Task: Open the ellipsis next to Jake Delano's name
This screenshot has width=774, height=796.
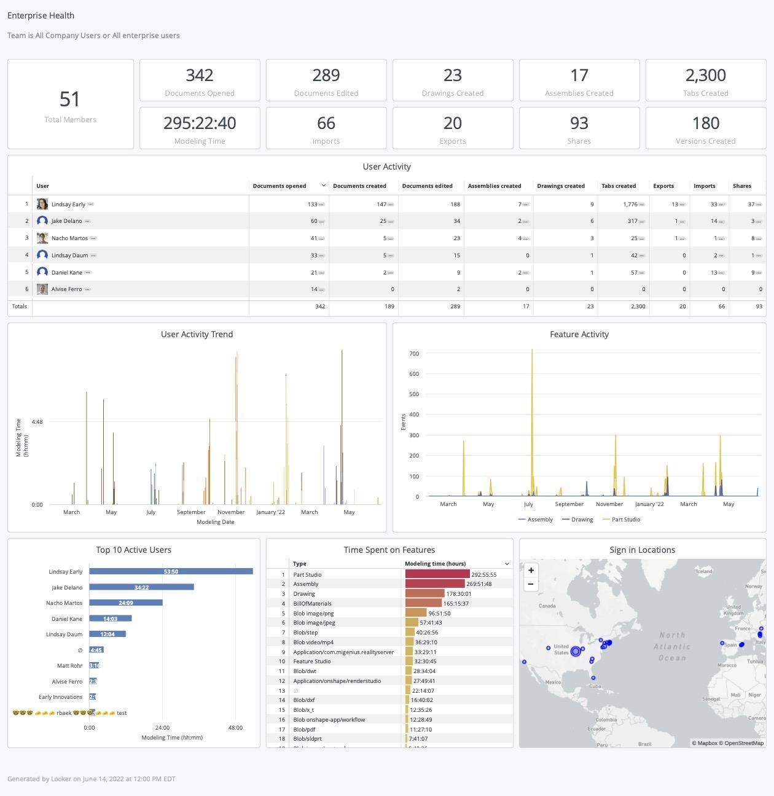Action: [88, 221]
